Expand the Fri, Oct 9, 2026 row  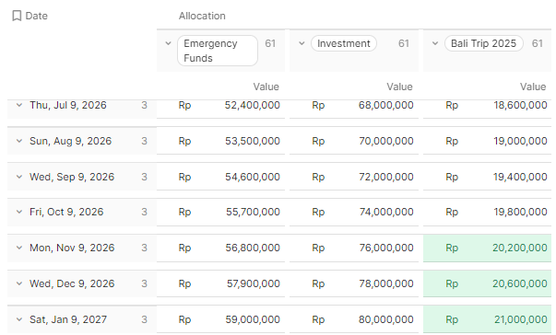point(19,212)
